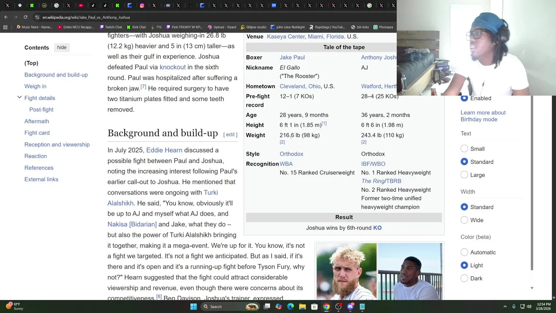Open the Rapidtags YouTube bookmark

click(327, 27)
